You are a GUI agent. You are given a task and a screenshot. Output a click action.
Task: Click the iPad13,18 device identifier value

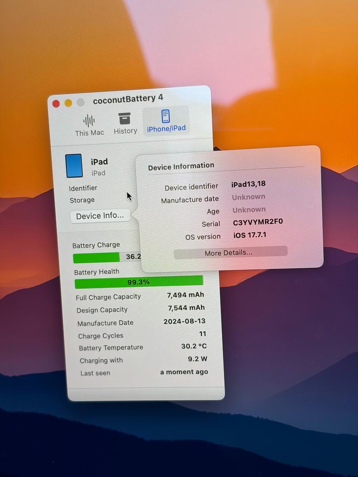click(248, 184)
